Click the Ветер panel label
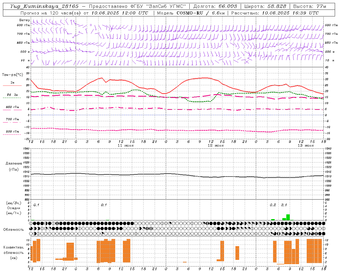The image size is (339, 271). tap(25, 20)
